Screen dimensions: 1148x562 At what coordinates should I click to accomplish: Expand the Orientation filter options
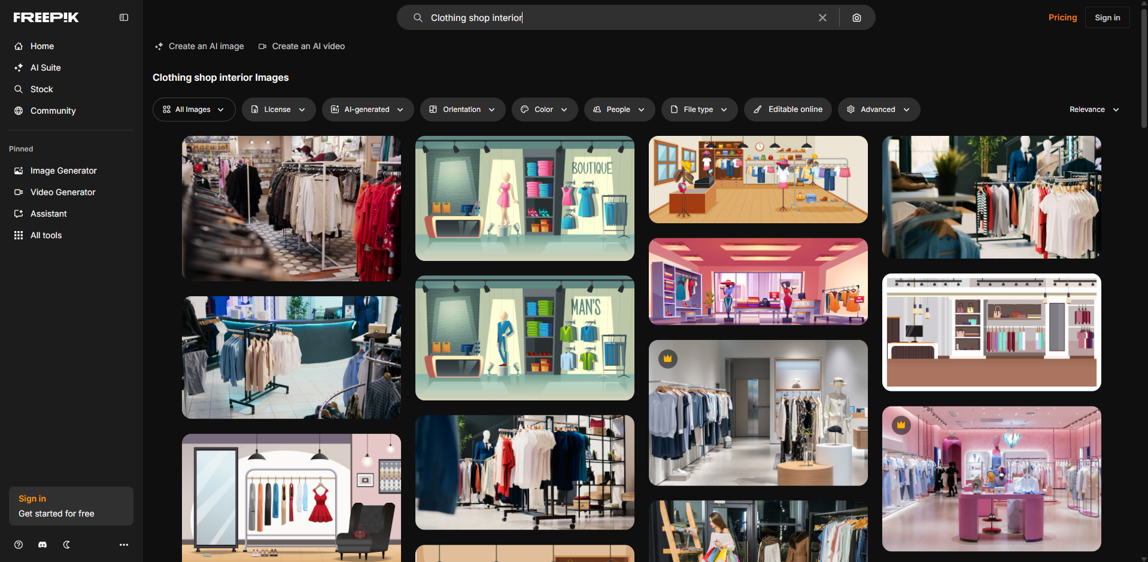462,110
